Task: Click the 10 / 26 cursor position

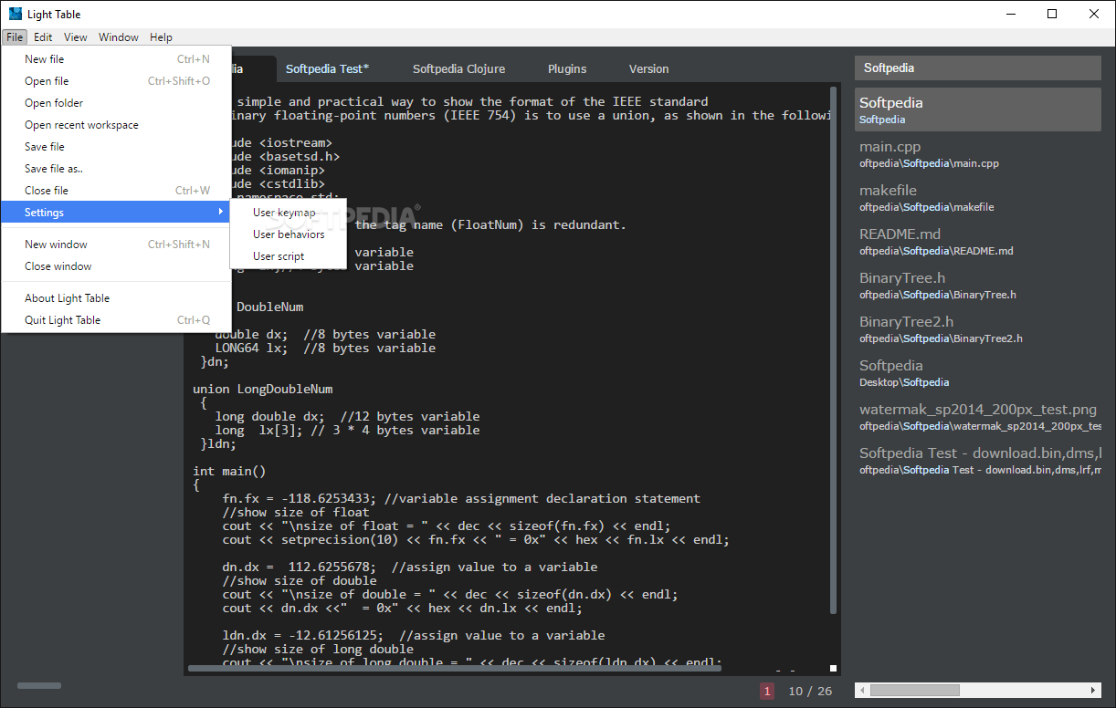Action: (810, 692)
